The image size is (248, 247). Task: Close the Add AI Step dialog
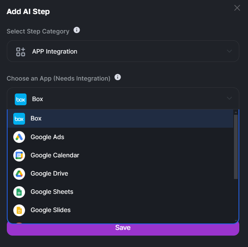pyautogui.click(x=237, y=8)
